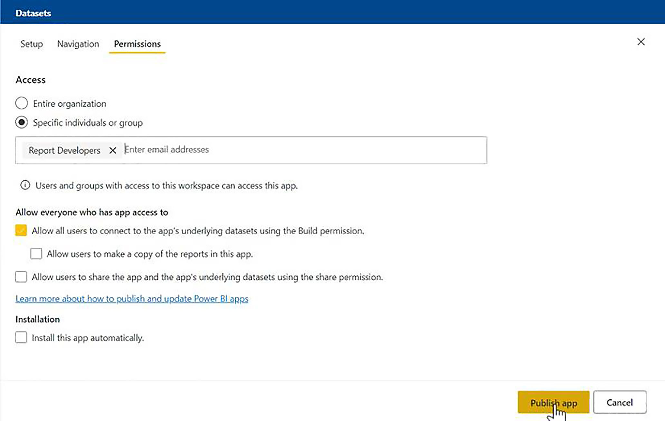Check the share permission checkbox
The width and height of the screenshot is (665, 421).
(21, 277)
